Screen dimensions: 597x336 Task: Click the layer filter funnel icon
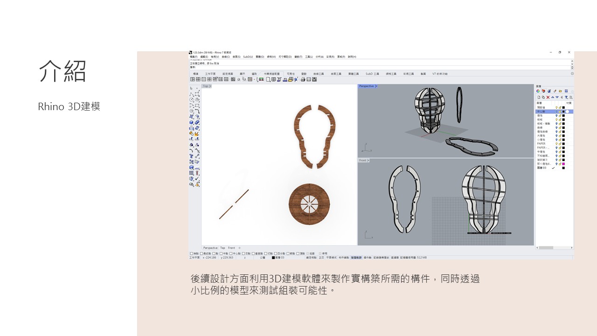566,98
